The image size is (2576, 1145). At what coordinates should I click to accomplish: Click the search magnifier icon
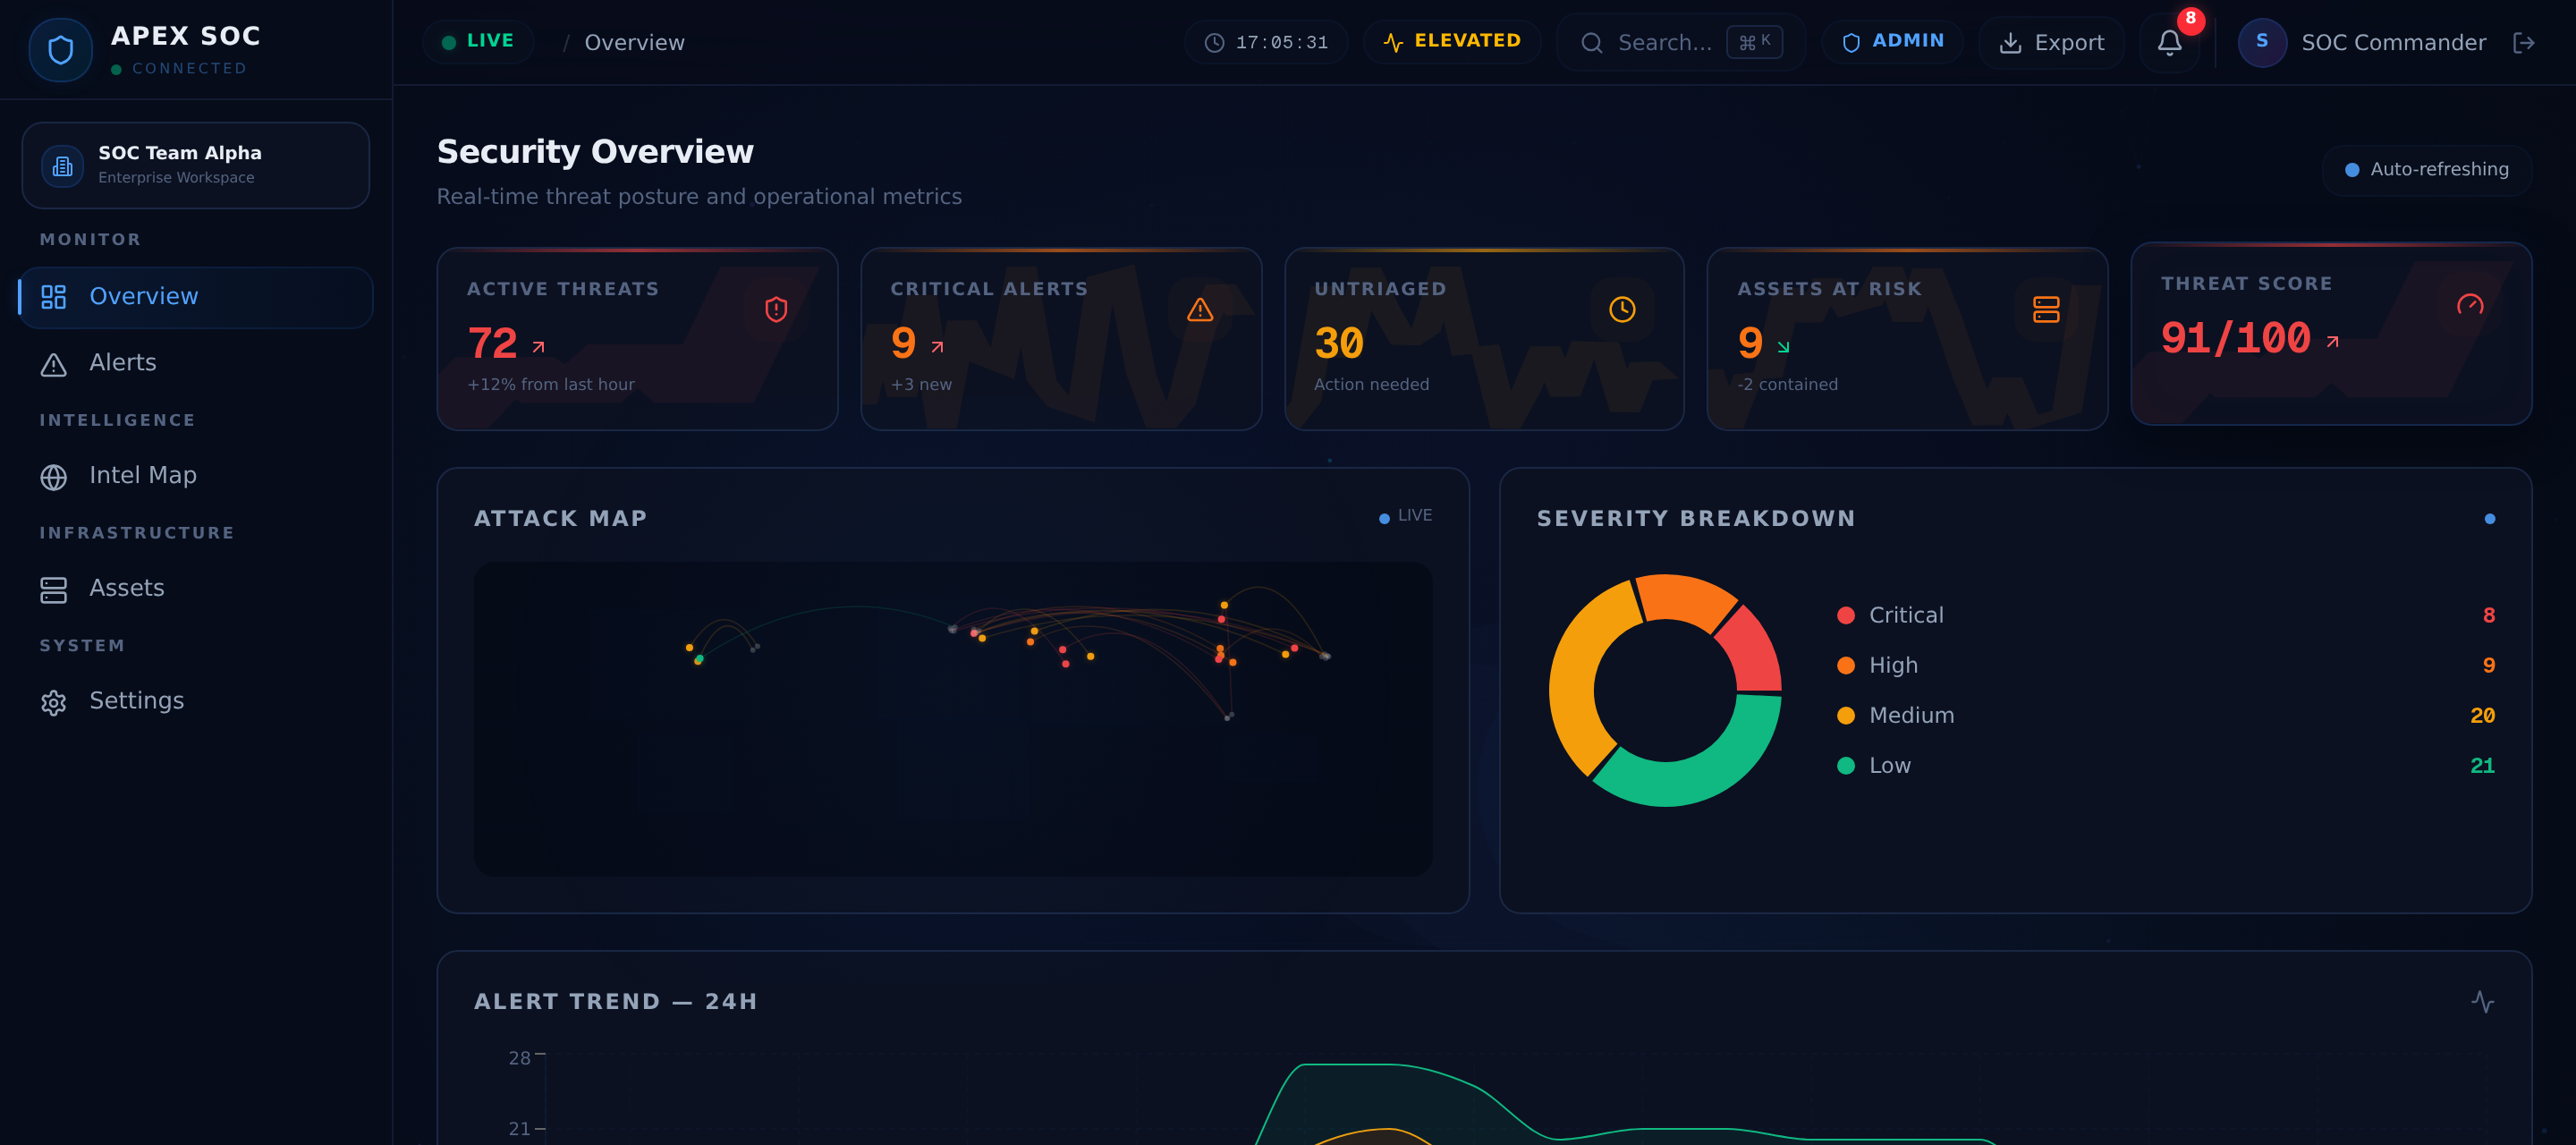click(1592, 43)
